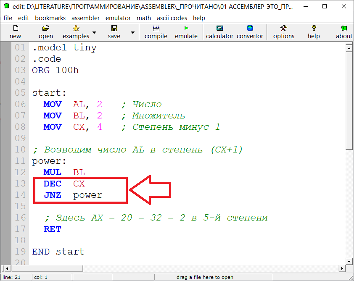The image size is (354, 281).
Task: Open the file menu
Action: [8, 18]
